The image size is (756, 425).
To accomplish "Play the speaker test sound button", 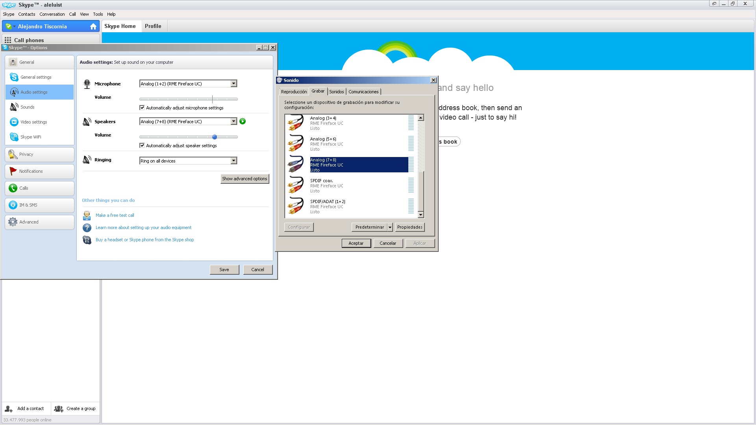I will click(x=243, y=122).
